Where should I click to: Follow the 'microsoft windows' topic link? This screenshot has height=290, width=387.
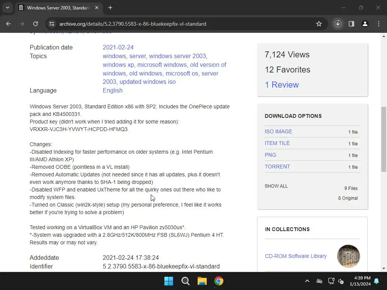click(162, 65)
